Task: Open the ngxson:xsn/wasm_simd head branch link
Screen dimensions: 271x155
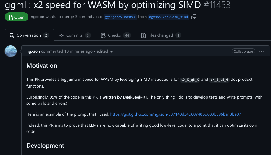Action: 168,17
